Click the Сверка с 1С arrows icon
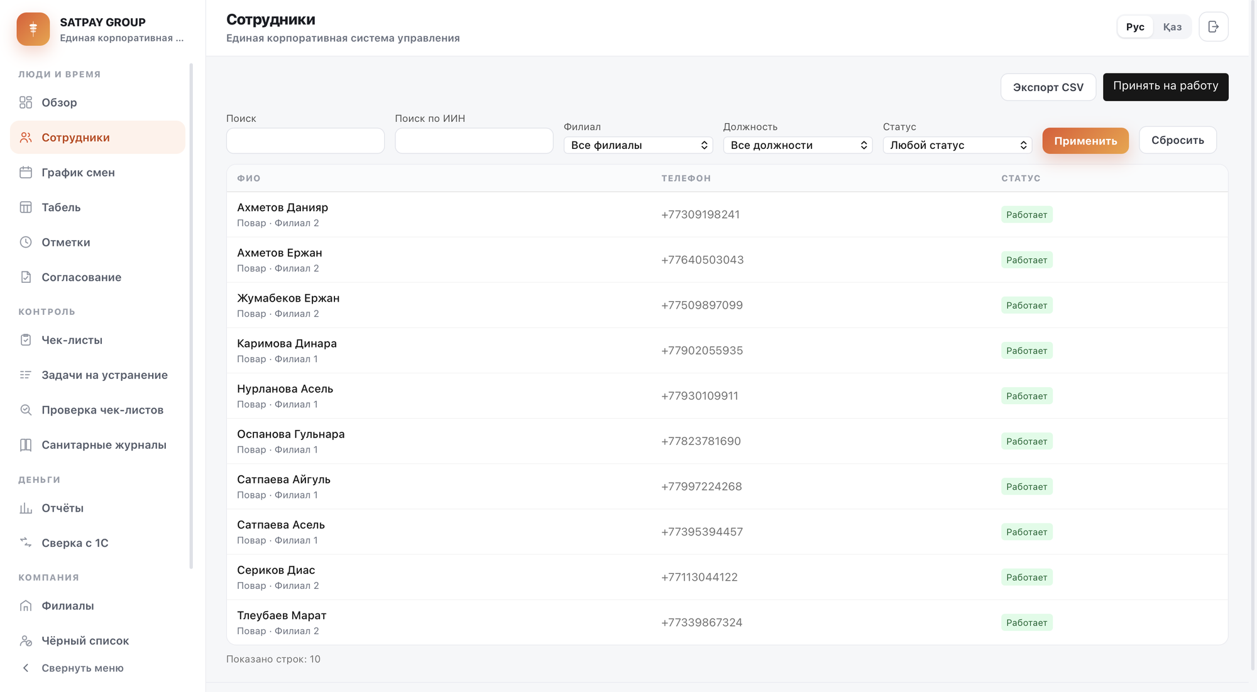 pyautogui.click(x=26, y=542)
